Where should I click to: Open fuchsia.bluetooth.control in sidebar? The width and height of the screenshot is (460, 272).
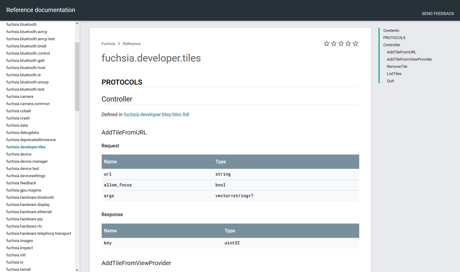(28, 53)
